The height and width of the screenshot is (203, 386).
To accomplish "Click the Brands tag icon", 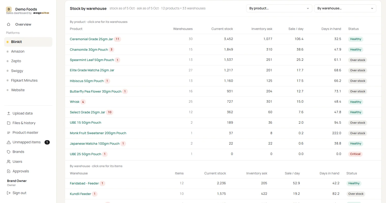I will click(x=9, y=152).
